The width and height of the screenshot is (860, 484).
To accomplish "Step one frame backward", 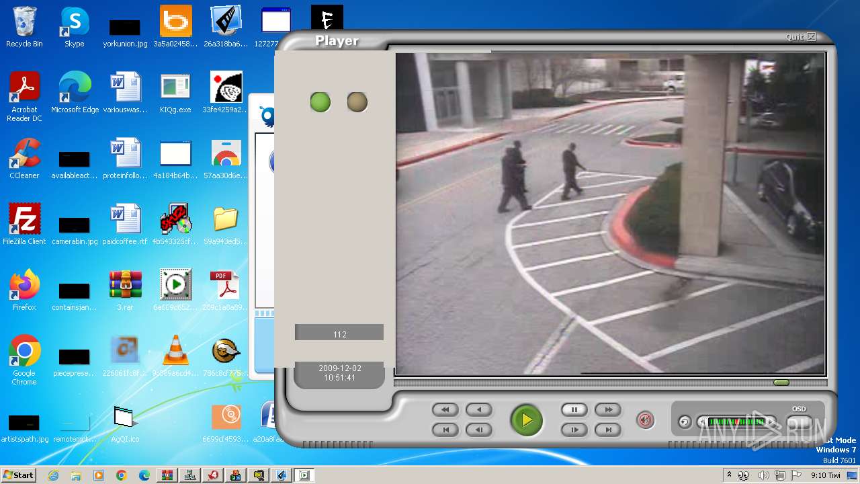I will tap(479, 430).
